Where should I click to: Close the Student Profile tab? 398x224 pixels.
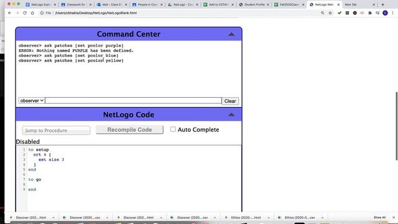(268, 4)
